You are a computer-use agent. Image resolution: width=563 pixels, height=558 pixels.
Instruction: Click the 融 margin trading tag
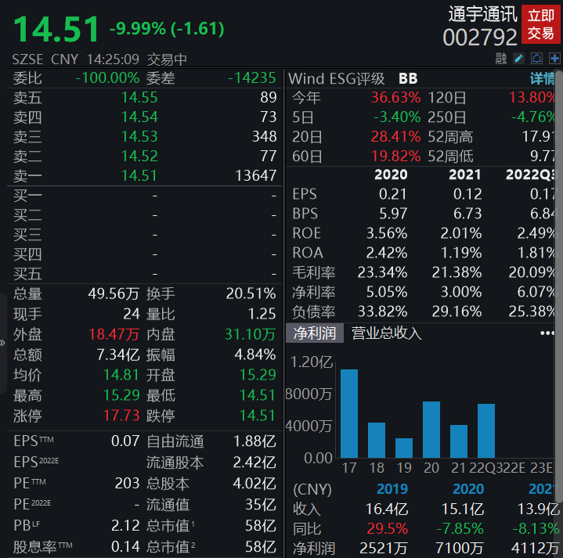501,59
